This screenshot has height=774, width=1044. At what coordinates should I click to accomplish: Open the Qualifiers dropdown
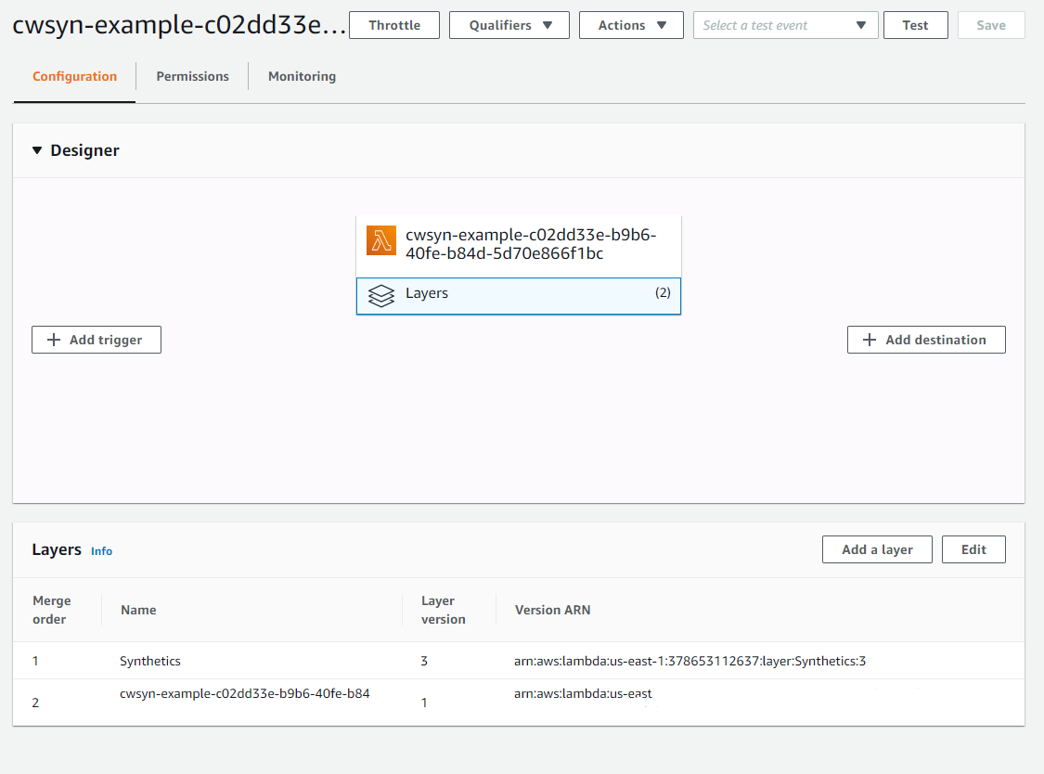tap(509, 25)
